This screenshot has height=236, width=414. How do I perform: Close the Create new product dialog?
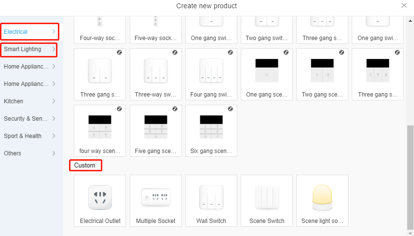click(404, 5)
